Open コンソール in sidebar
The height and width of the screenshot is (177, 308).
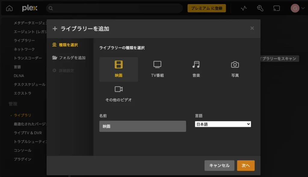click(22, 151)
